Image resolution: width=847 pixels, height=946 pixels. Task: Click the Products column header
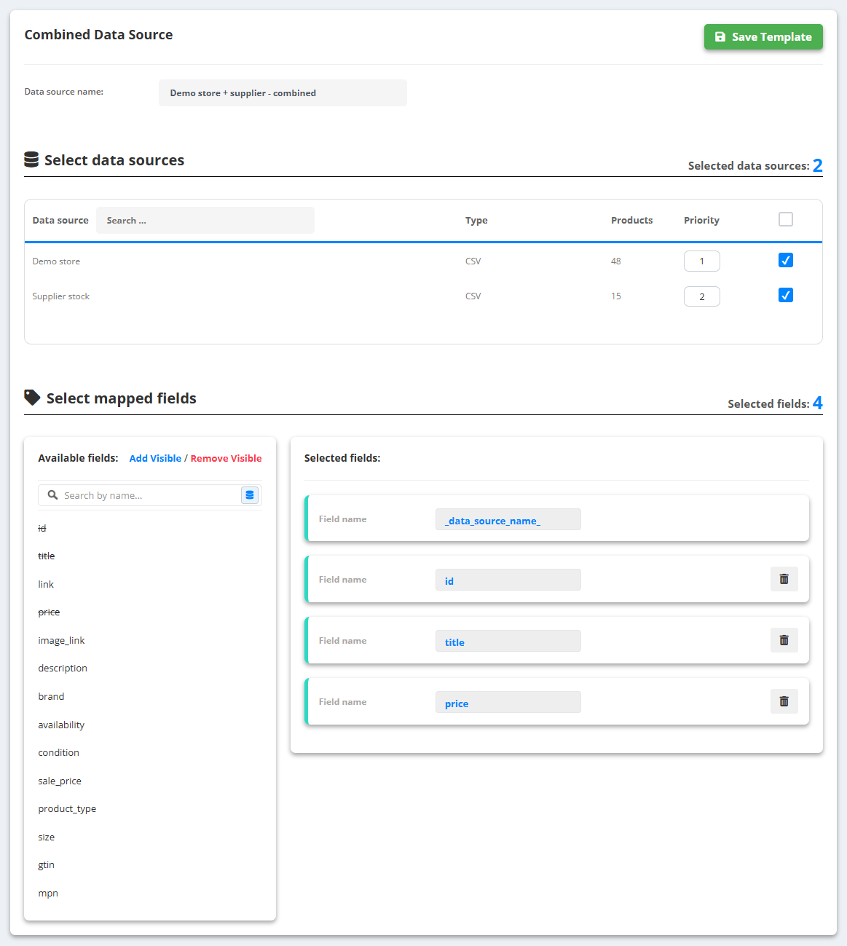632,220
